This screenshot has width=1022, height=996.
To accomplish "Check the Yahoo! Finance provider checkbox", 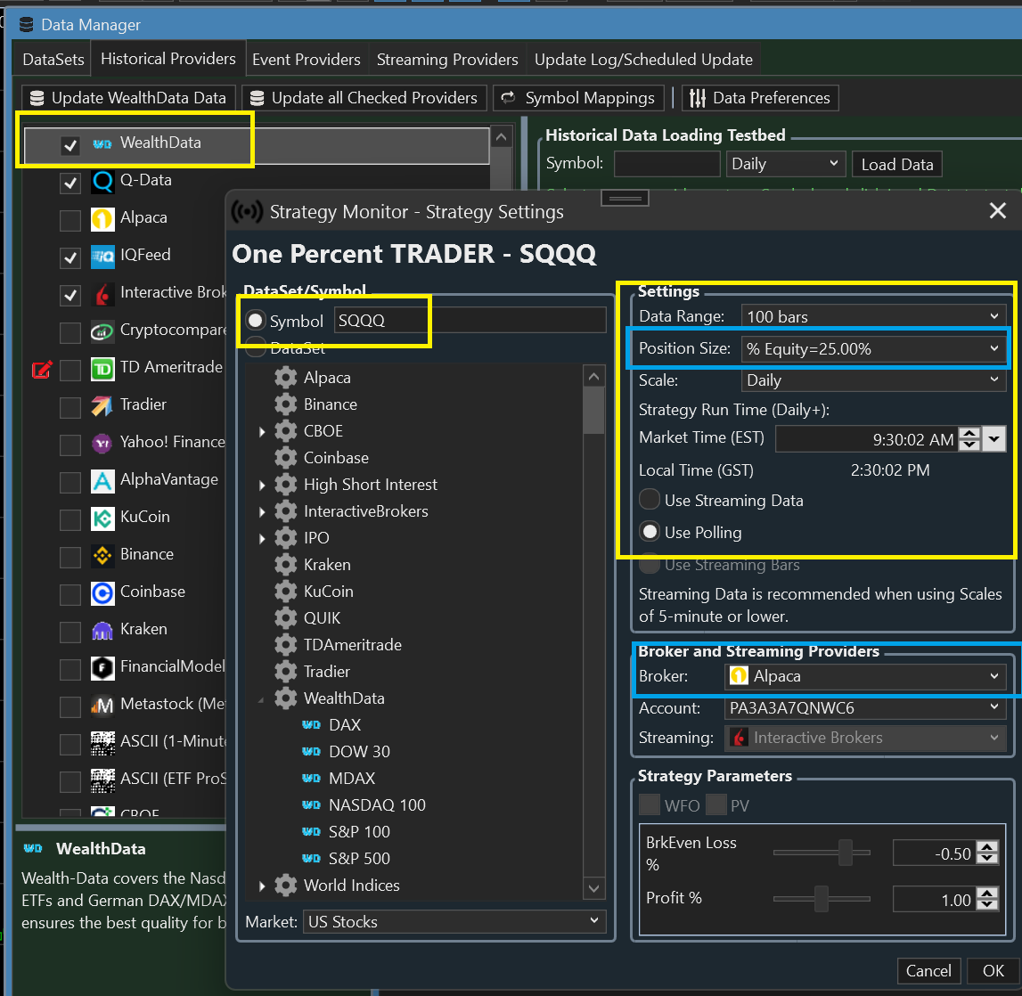I will coord(69,444).
